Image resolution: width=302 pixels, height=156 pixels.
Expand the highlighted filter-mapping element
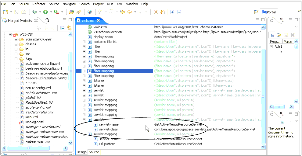tap(84, 71)
